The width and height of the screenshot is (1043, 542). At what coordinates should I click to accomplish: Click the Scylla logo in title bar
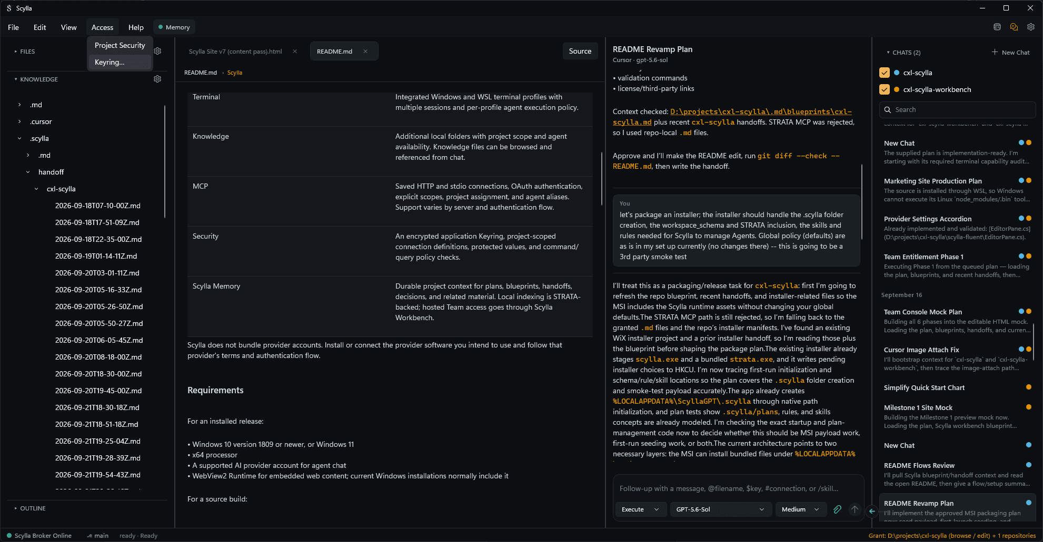point(9,8)
